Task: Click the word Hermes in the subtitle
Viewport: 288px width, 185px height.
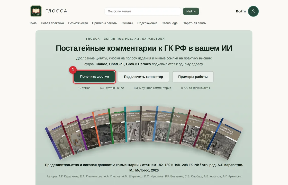Action: (144, 64)
